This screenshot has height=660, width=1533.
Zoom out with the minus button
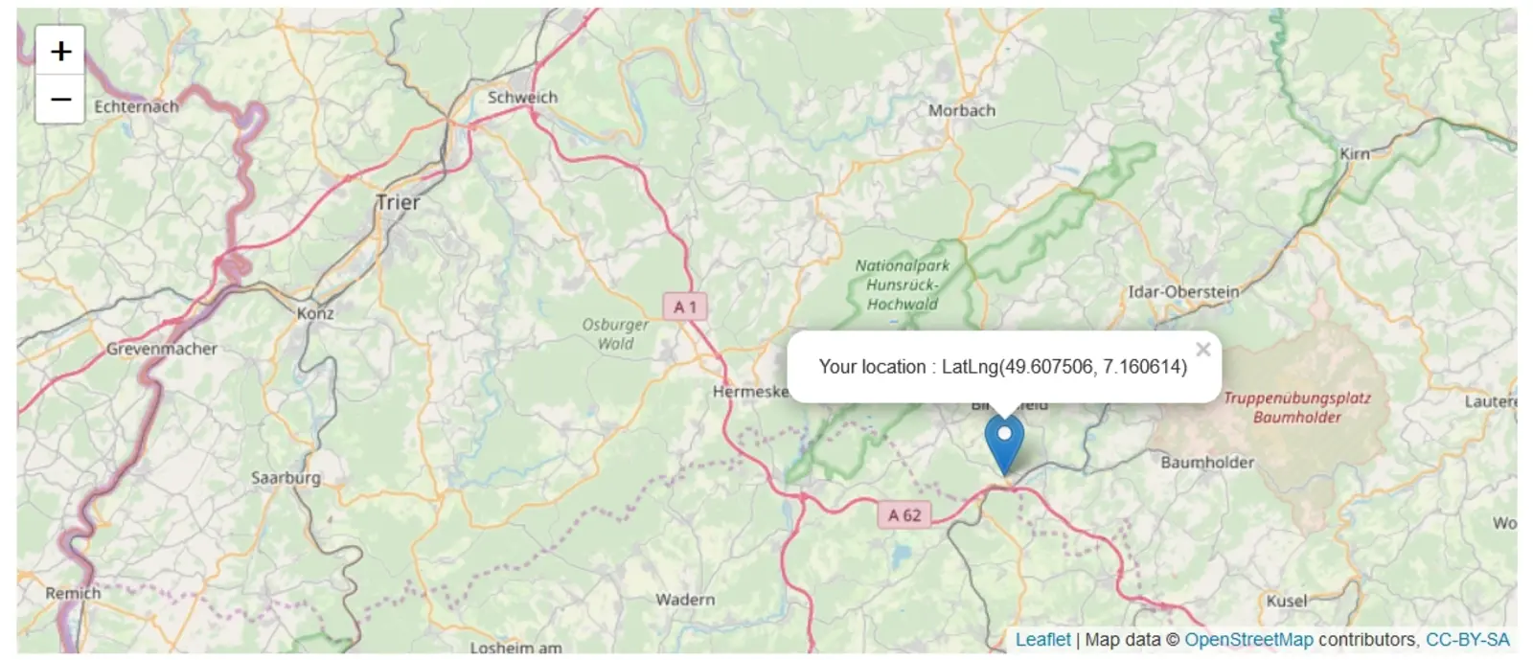pos(60,100)
